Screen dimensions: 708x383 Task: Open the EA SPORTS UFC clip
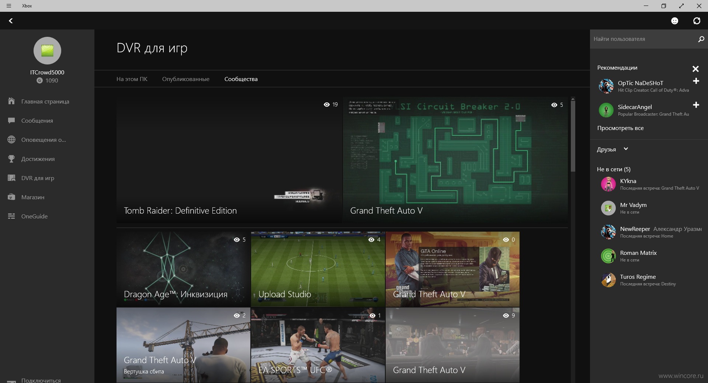click(318, 345)
